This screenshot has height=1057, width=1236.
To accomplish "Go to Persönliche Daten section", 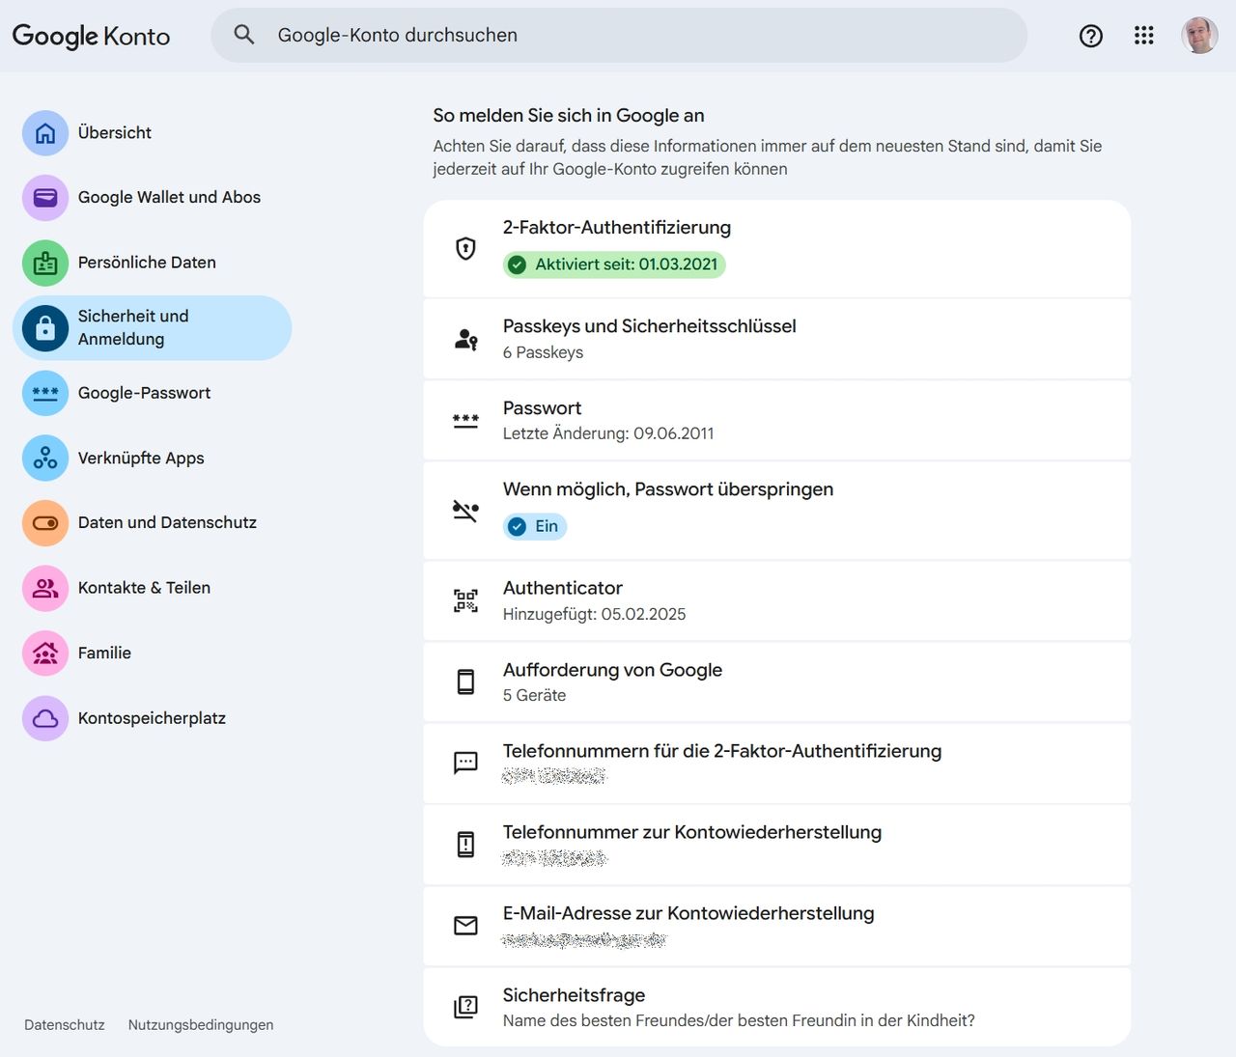I will click(x=152, y=263).
